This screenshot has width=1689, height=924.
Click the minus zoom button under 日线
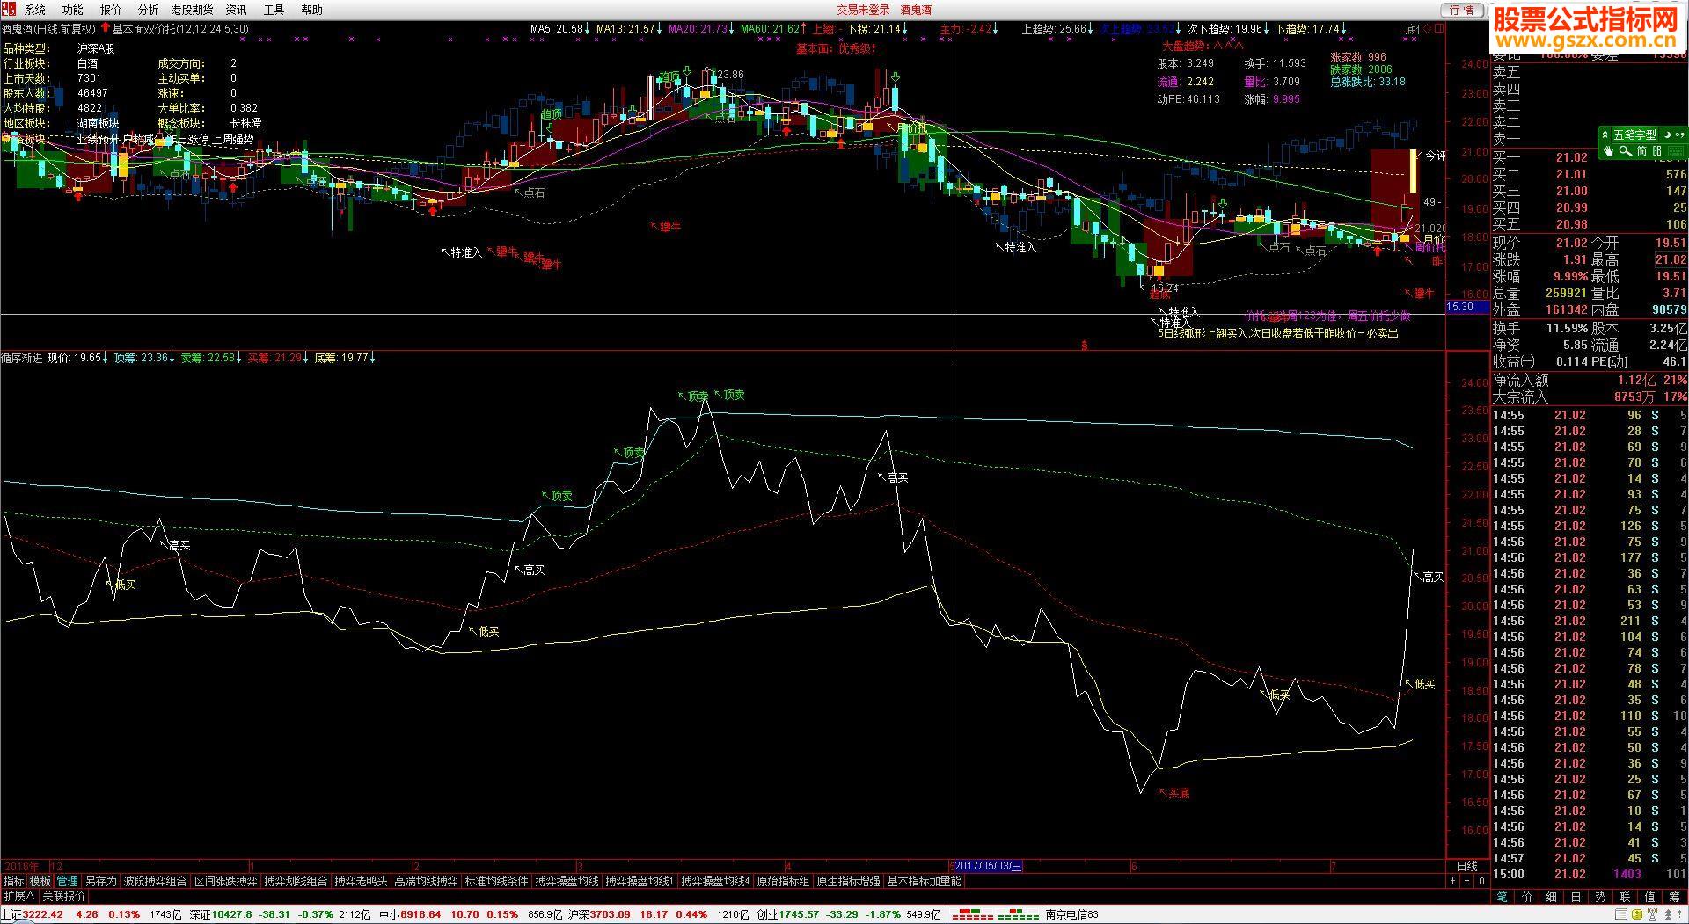1466,881
